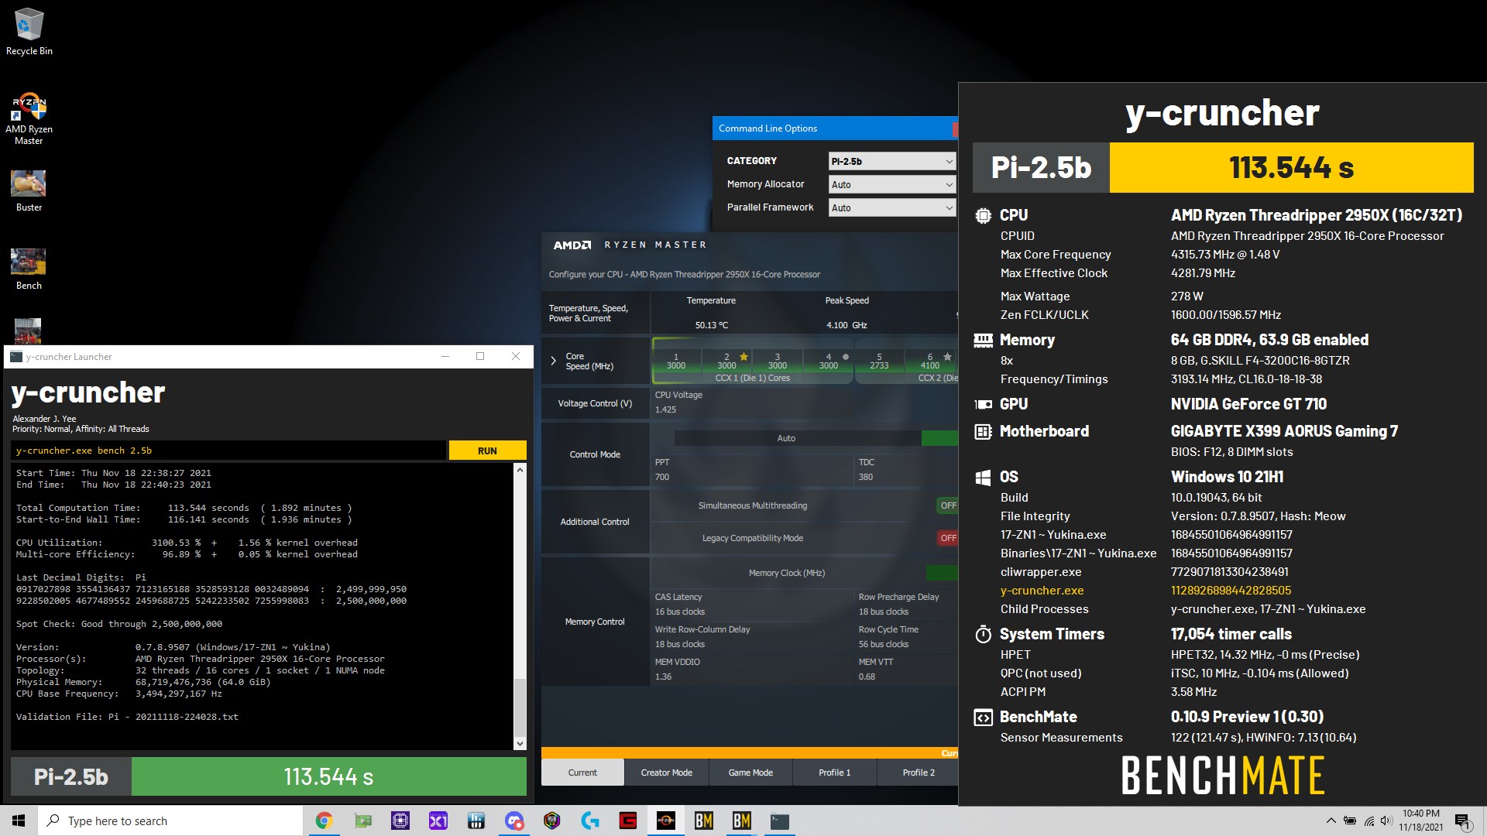Click the BenchMate code bracket icon
The height and width of the screenshot is (836, 1487).
983,718
